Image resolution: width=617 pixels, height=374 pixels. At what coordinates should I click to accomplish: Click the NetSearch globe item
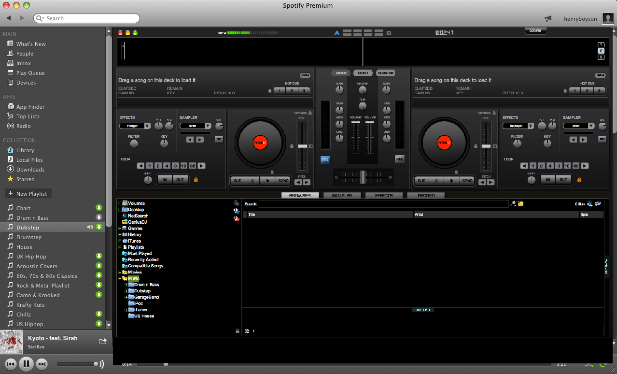click(x=135, y=216)
